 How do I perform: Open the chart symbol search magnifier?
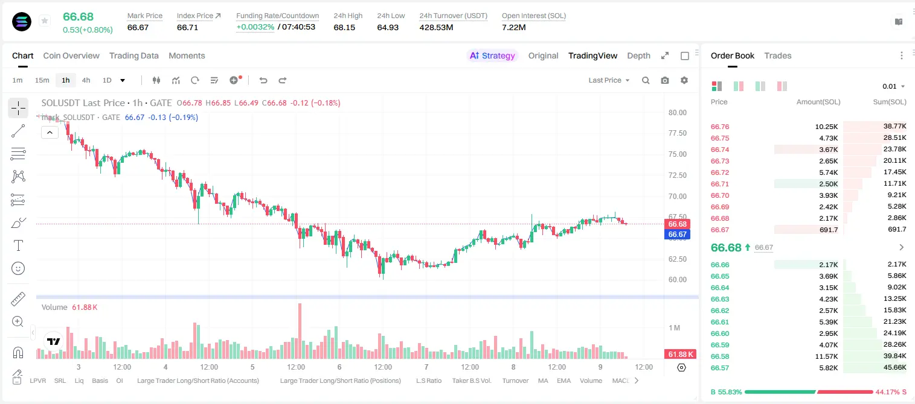646,80
